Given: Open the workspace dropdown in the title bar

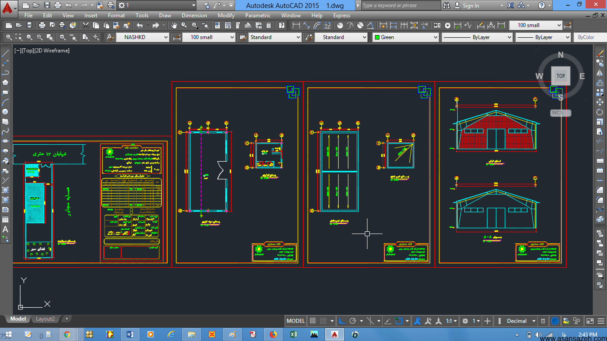Looking at the screenshot, I should click(157, 5).
